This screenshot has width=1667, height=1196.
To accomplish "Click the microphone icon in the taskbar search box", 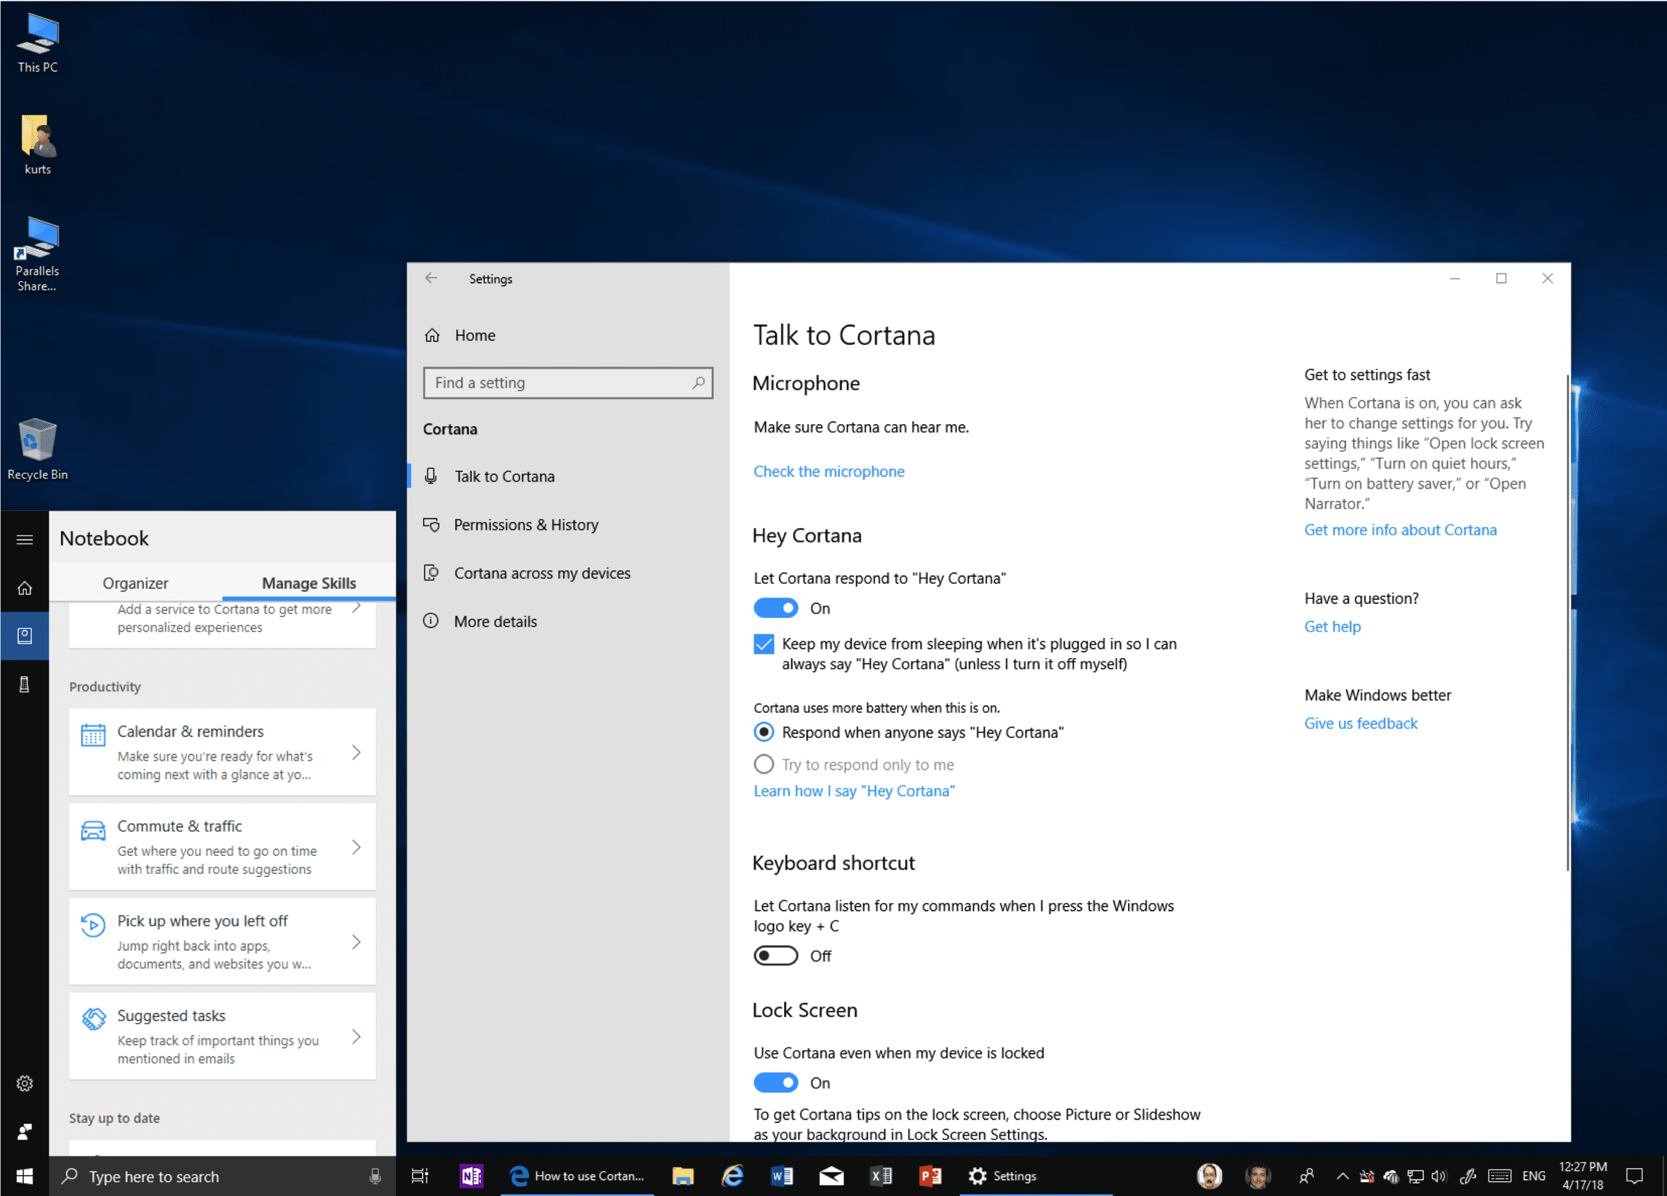I will [376, 1176].
